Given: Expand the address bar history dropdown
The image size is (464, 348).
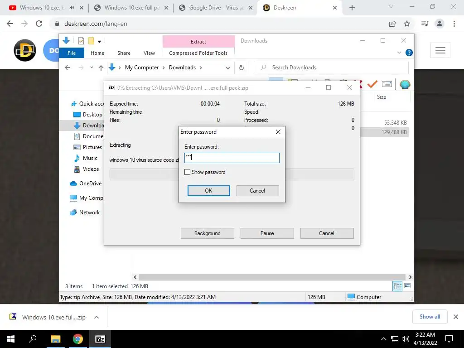Looking at the screenshot, I should click(x=227, y=68).
